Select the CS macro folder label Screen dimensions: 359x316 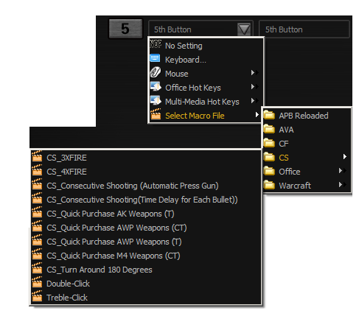[284, 158]
